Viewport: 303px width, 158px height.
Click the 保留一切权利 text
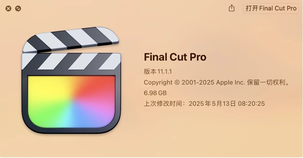click(266, 82)
